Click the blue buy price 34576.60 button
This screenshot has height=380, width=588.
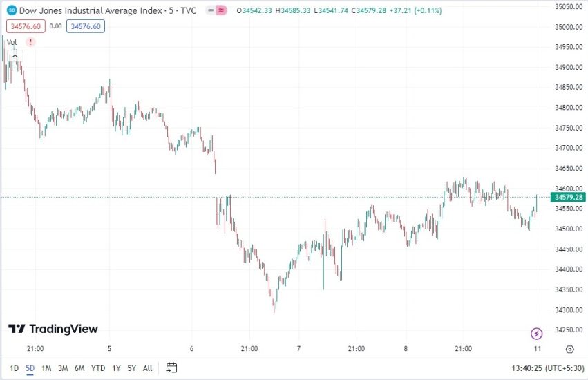tap(86, 26)
